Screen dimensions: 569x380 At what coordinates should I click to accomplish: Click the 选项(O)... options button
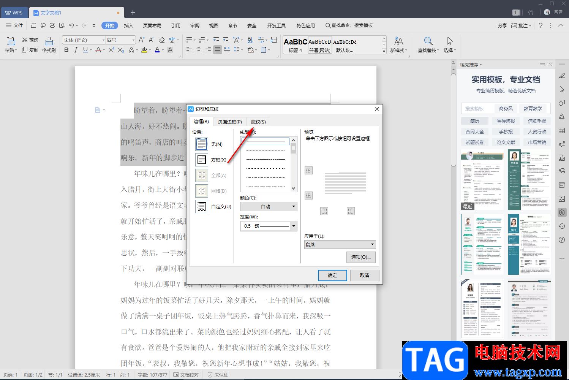point(361,257)
